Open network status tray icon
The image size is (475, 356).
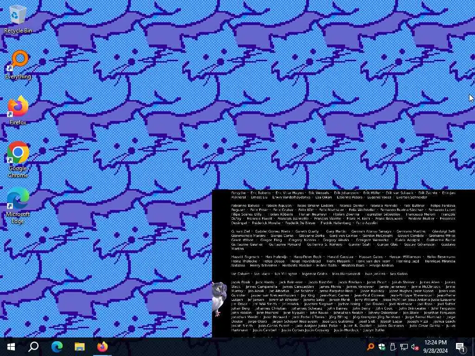[404, 347]
